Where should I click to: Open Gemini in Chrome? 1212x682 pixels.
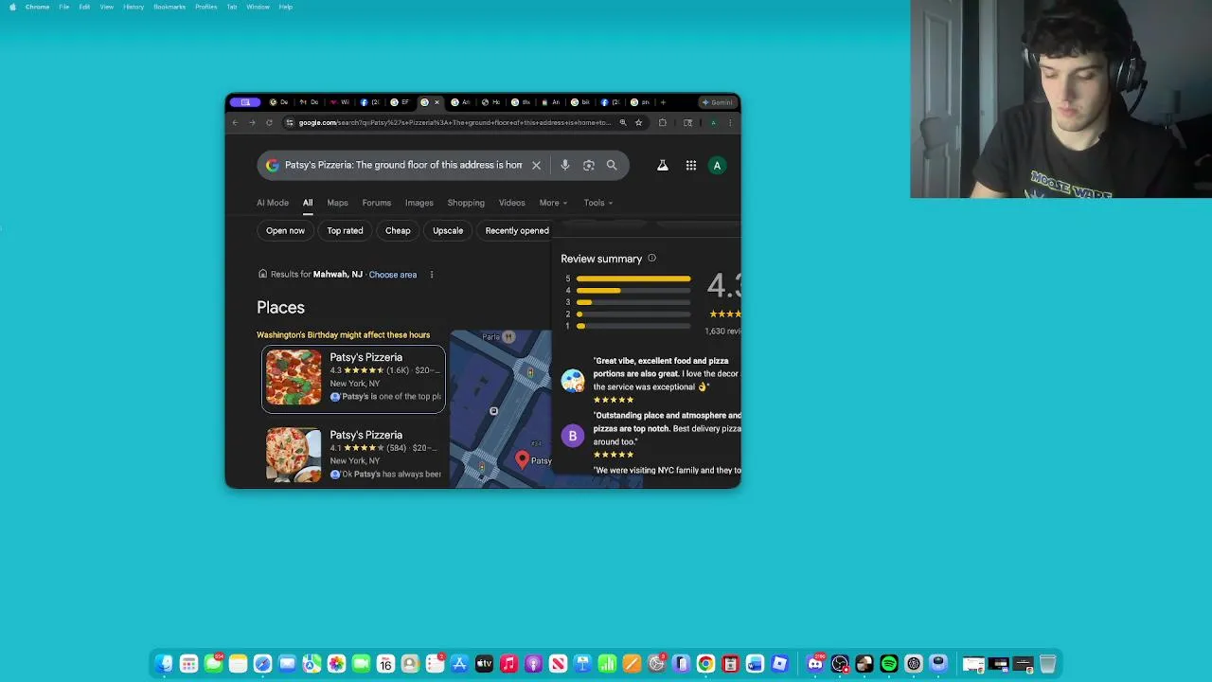[718, 102]
